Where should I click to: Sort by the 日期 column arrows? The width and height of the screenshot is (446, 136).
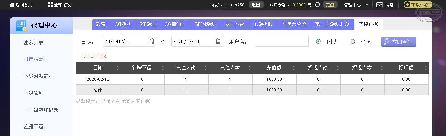117,68
